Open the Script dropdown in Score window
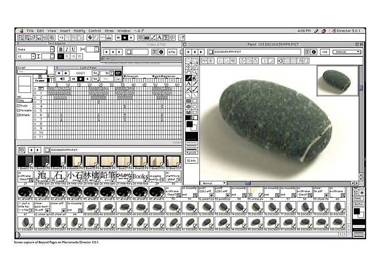 tap(32, 72)
